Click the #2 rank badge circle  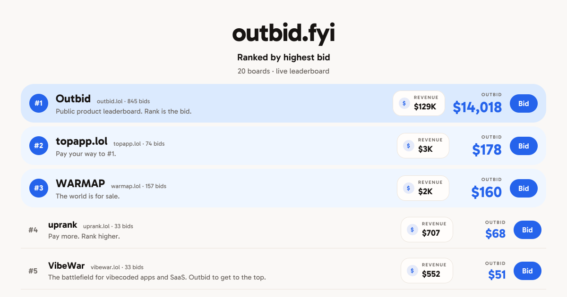click(x=39, y=146)
